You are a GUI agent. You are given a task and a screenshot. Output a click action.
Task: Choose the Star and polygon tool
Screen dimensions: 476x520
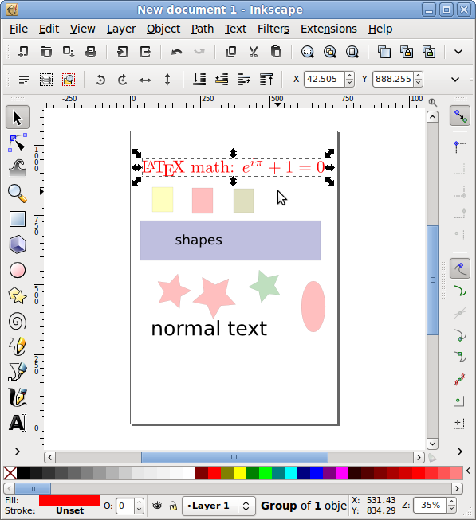pos(18,295)
